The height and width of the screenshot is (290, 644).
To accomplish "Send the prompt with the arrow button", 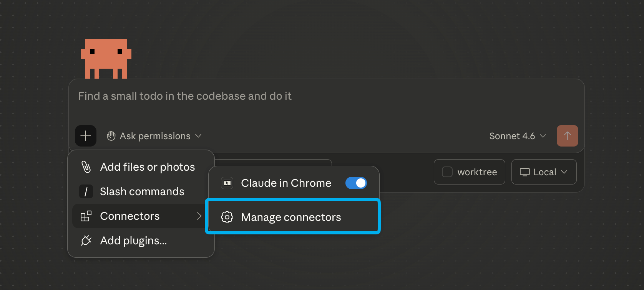I will (567, 136).
